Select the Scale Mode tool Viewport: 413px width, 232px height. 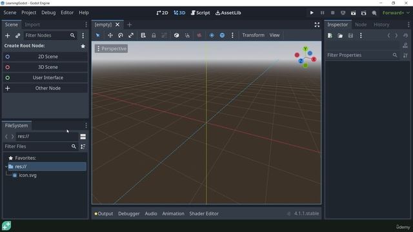coord(131,35)
